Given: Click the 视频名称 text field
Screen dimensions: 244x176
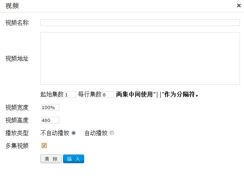Looking at the screenshot, I should click(x=140, y=23).
